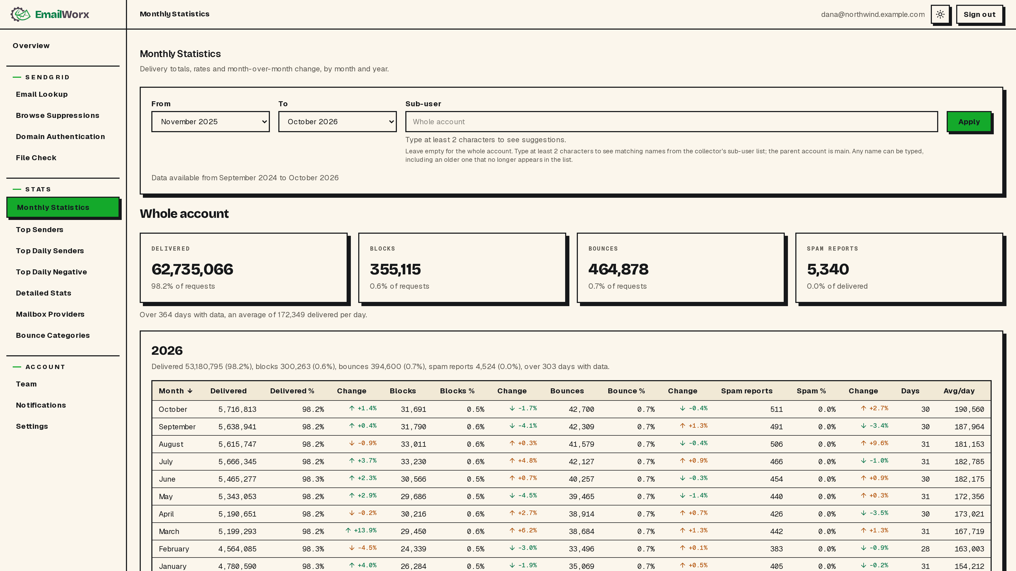Sort table by Month column arrow
Image resolution: width=1016 pixels, height=571 pixels.
pyautogui.click(x=190, y=391)
